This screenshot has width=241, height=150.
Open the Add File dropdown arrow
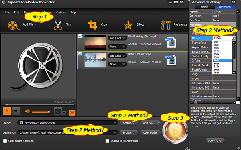pos(35,24)
